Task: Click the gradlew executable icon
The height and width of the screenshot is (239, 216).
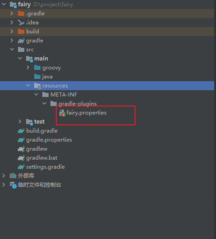Action: pyautogui.click(x=21, y=149)
